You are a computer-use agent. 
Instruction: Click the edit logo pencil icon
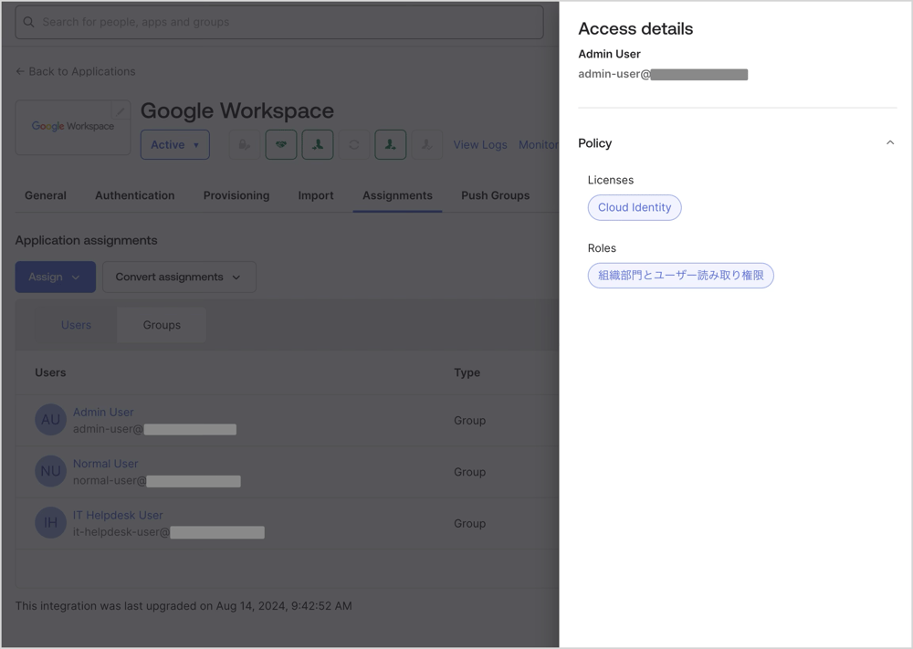tap(121, 110)
